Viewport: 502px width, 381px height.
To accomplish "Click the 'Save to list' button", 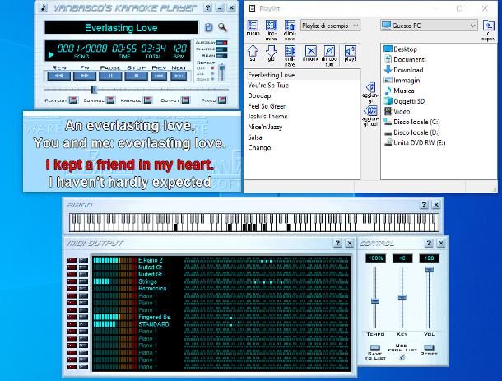I will (x=375, y=348).
